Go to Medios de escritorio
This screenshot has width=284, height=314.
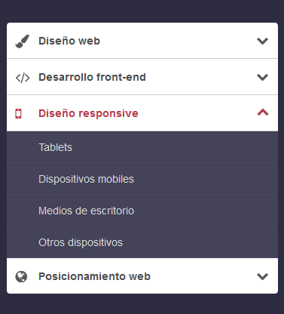tap(86, 211)
